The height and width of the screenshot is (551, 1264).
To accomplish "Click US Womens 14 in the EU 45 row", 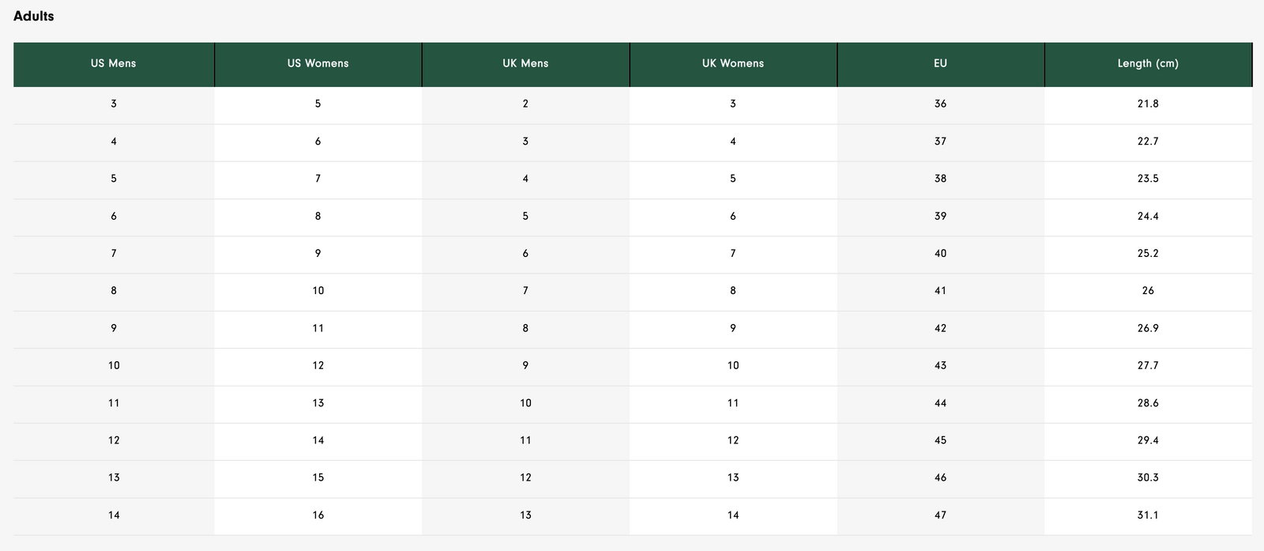I will point(318,440).
